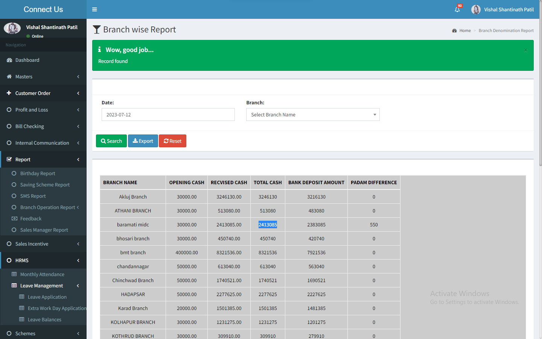Expand the Profit and Loss chevron

(x=78, y=110)
